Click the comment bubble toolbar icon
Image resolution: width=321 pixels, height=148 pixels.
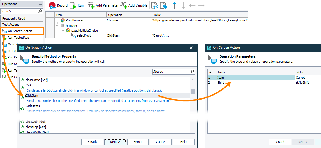pos(154,5)
